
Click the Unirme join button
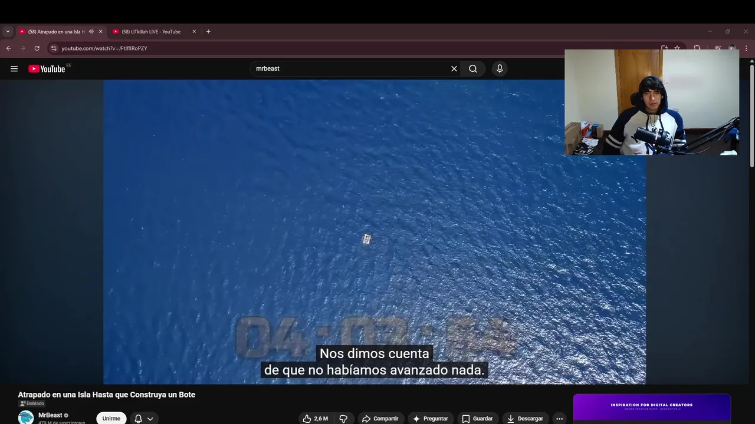pos(111,419)
